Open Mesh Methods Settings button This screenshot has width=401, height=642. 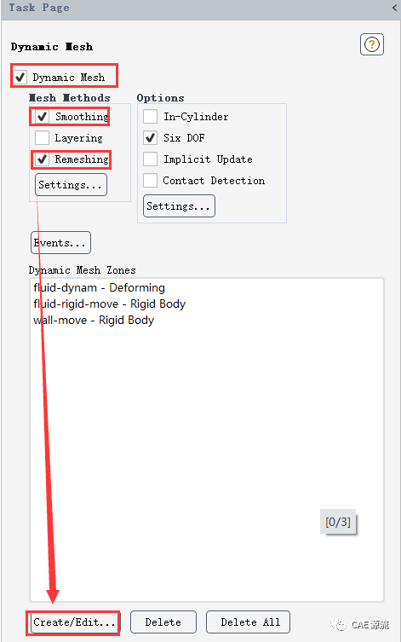tap(72, 185)
